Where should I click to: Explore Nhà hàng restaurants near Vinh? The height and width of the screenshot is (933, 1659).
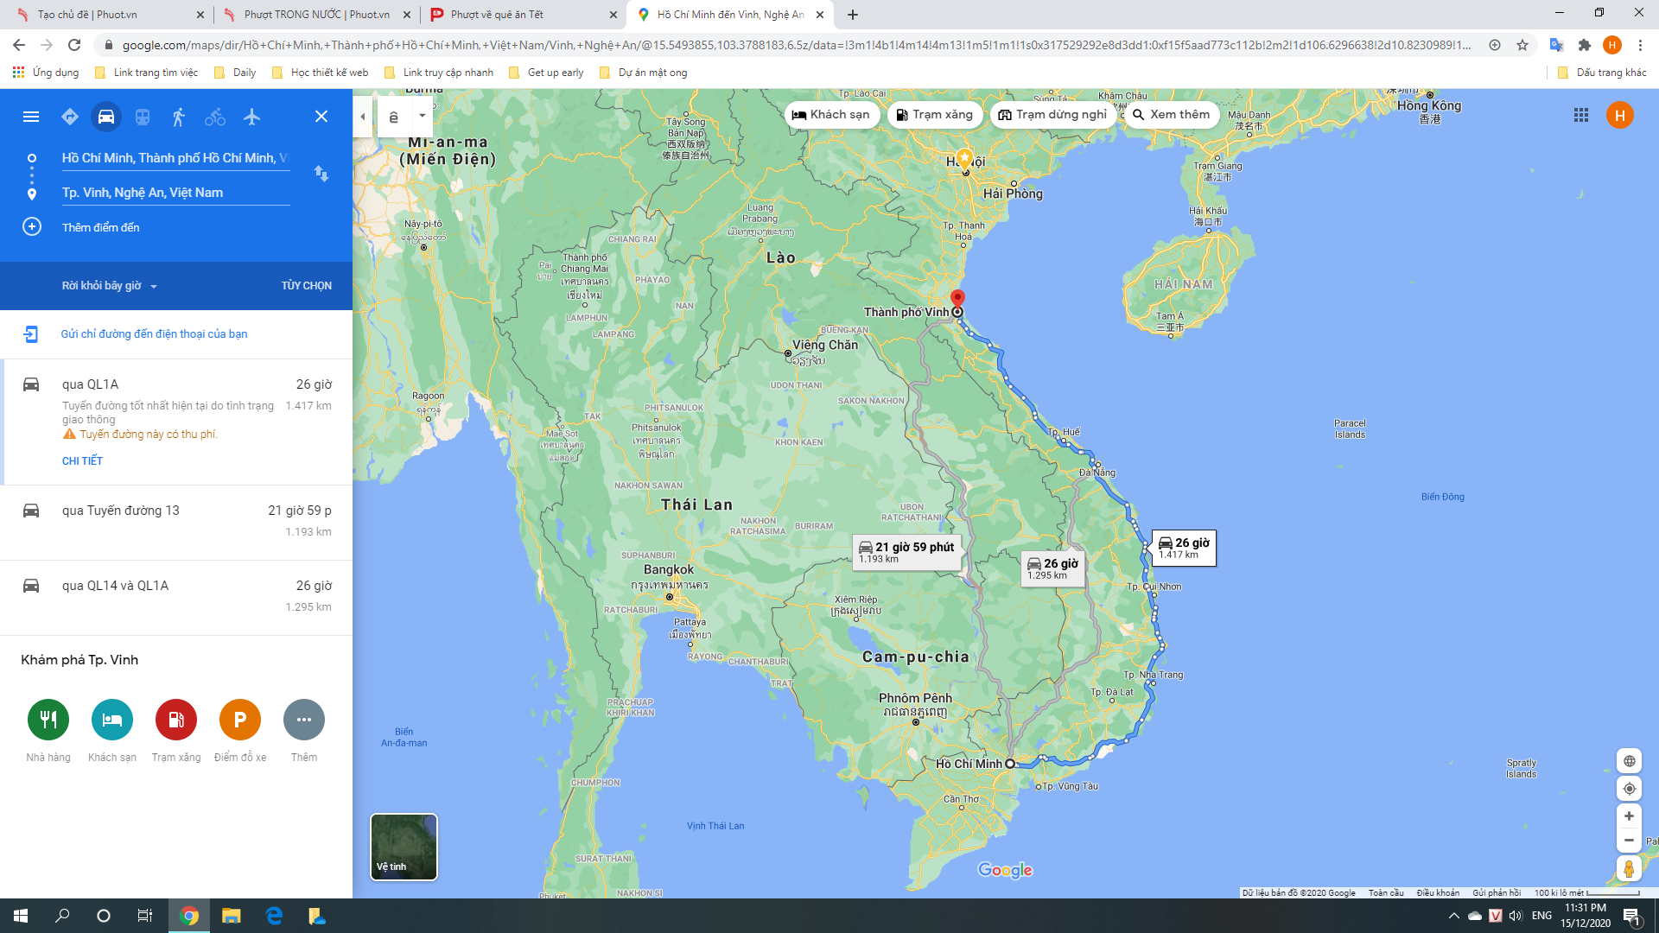48,720
